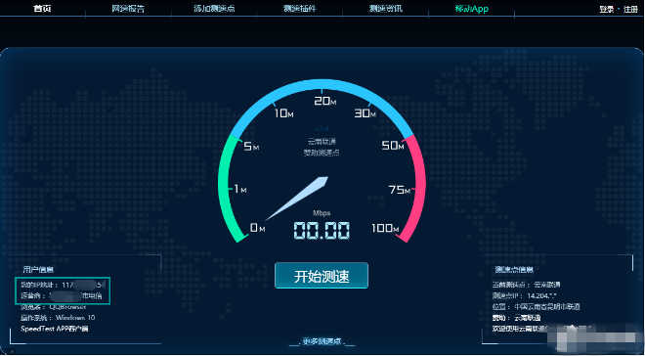Close the small x at bottom-left corner
Viewport: 645px width, 356px height.
coord(12,352)
